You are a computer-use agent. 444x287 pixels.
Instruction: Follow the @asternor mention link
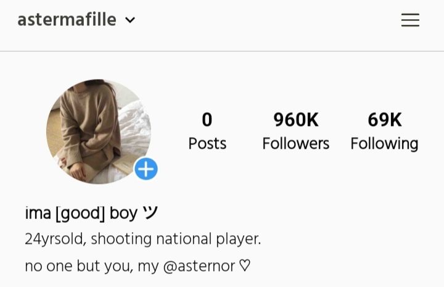click(199, 266)
